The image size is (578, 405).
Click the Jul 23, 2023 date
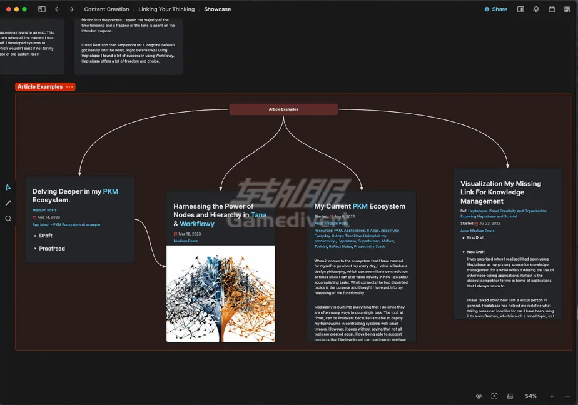pyautogui.click(x=490, y=224)
